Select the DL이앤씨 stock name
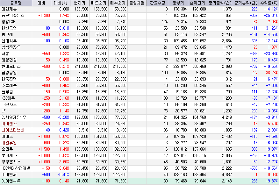 9,175
